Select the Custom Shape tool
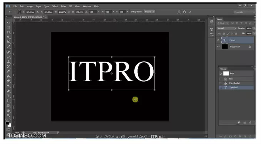 pos(8,106)
